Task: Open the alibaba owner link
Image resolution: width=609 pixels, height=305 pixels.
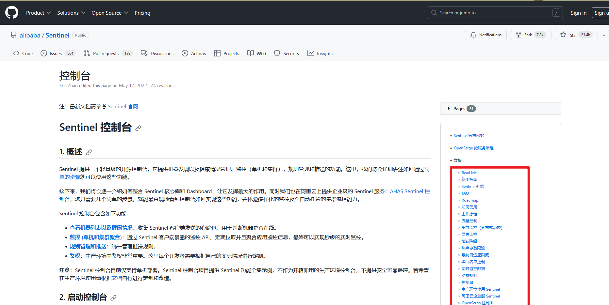Action: pos(30,35)
